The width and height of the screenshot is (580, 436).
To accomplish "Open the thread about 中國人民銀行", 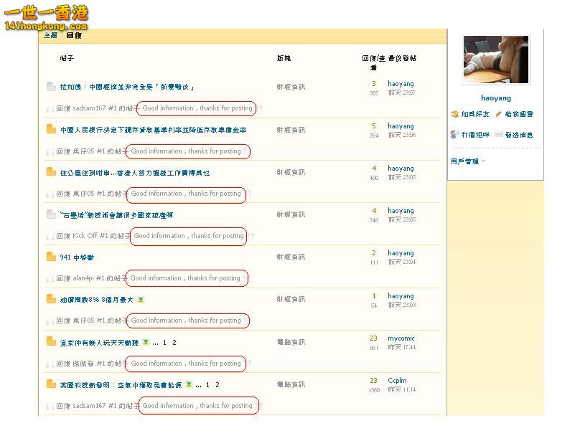I will [153, 130].
